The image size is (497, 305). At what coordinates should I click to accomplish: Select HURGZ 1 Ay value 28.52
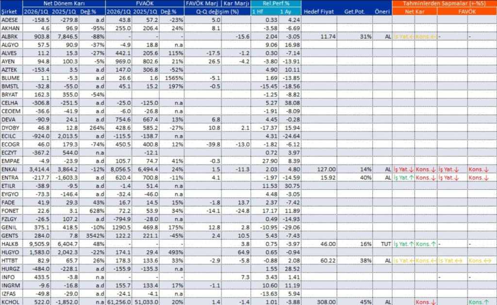[292, 269]
